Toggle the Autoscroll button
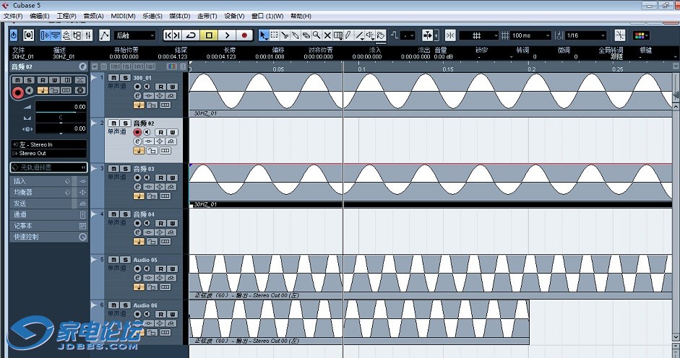The image size is (680, 358). tap(427, 35)
